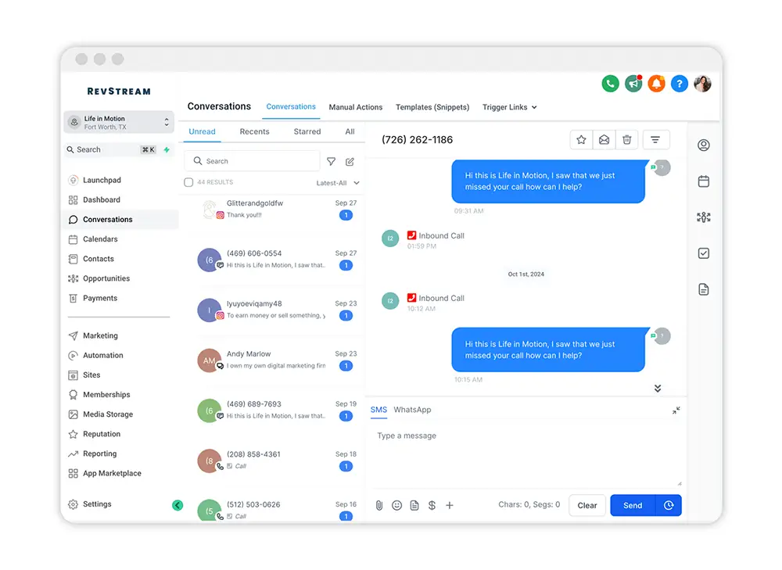Click the lightning quick actions icon
Image resolution: width=782 pixels, height=570 pixels.
pos(167,149)
